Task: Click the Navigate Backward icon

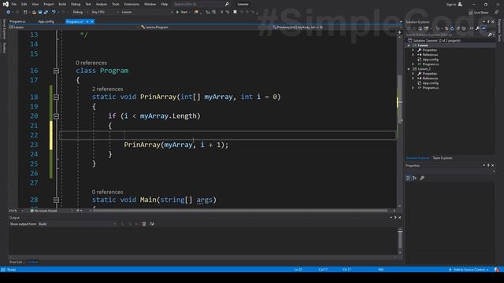Action: (8, 13)
